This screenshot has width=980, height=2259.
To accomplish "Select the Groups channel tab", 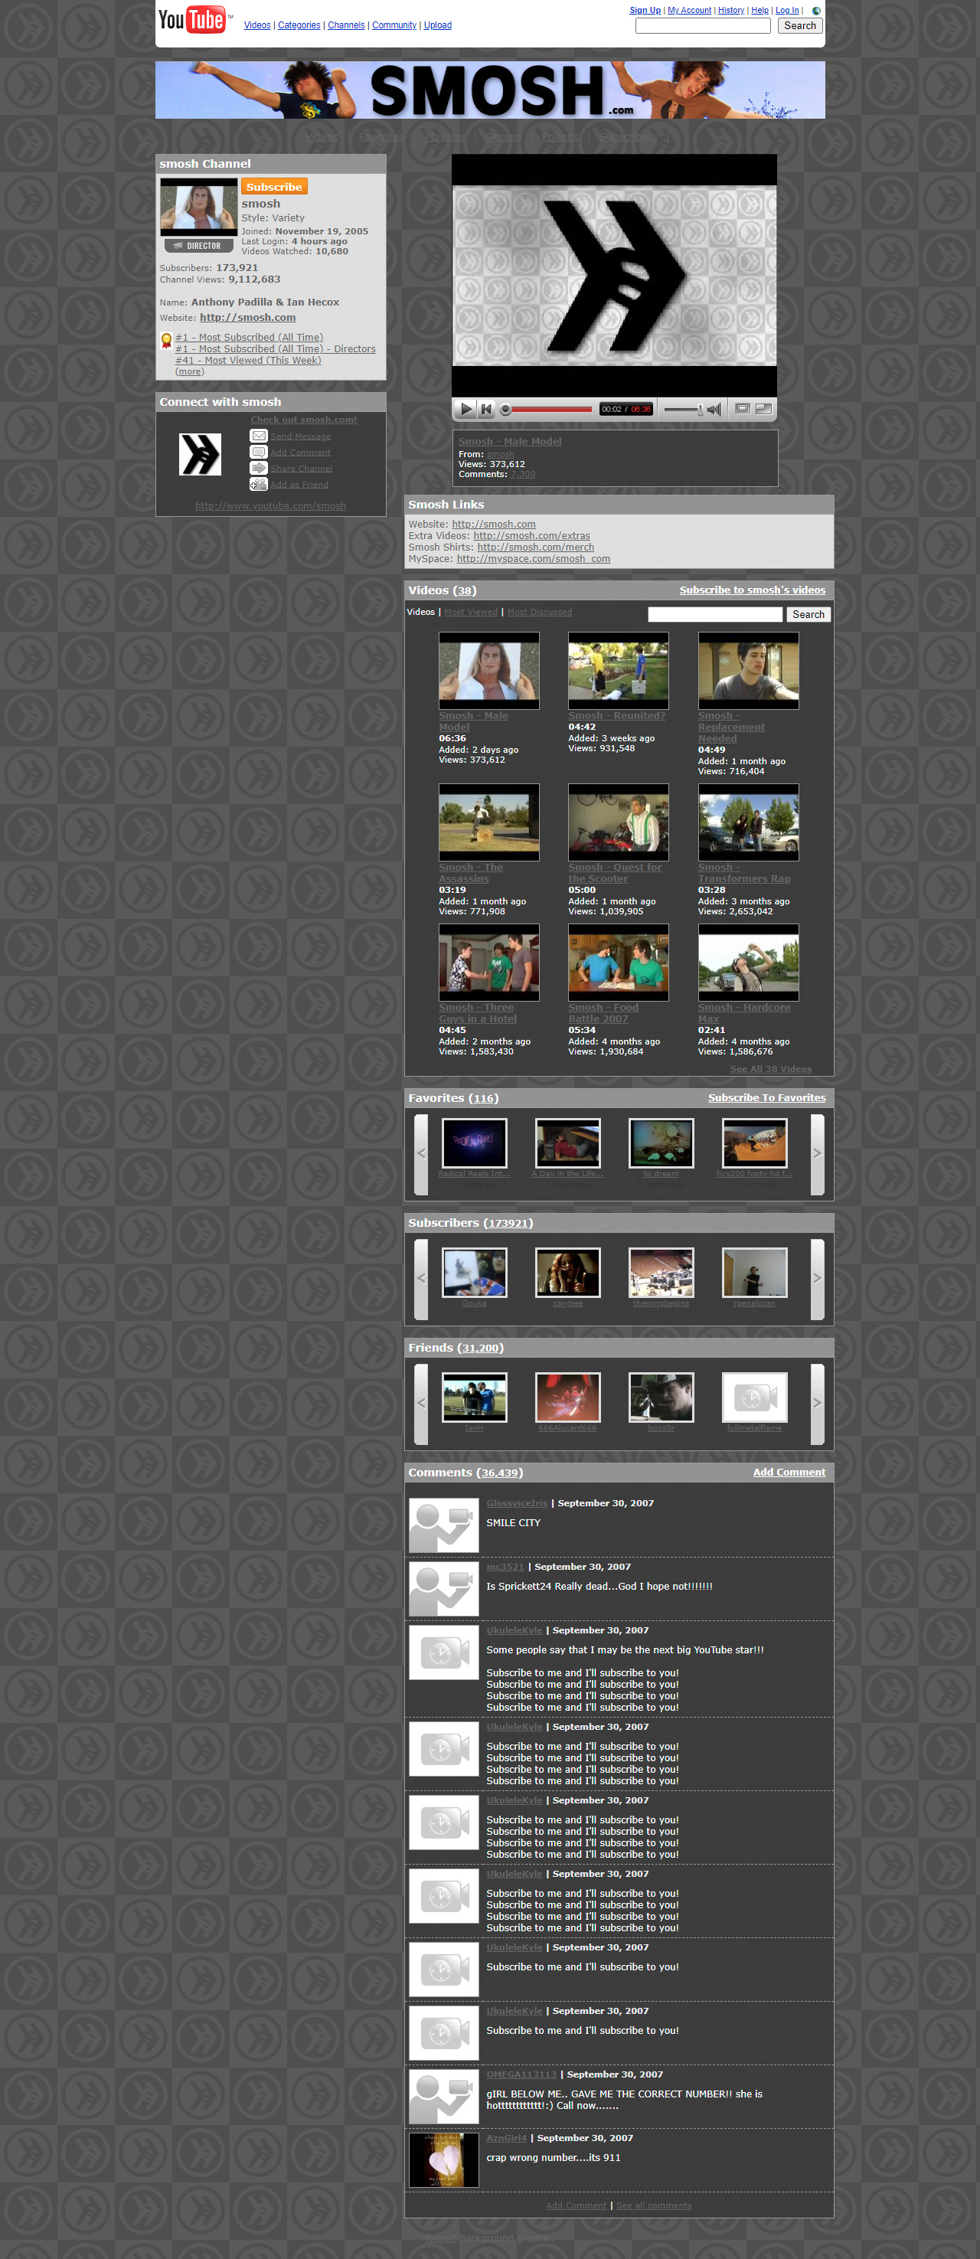I will 503,137.
